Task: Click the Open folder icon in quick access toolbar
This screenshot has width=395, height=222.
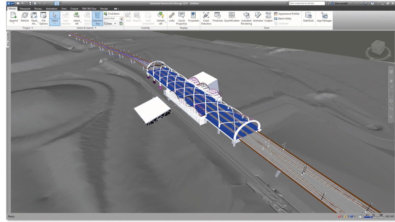Action: [23, 3]
